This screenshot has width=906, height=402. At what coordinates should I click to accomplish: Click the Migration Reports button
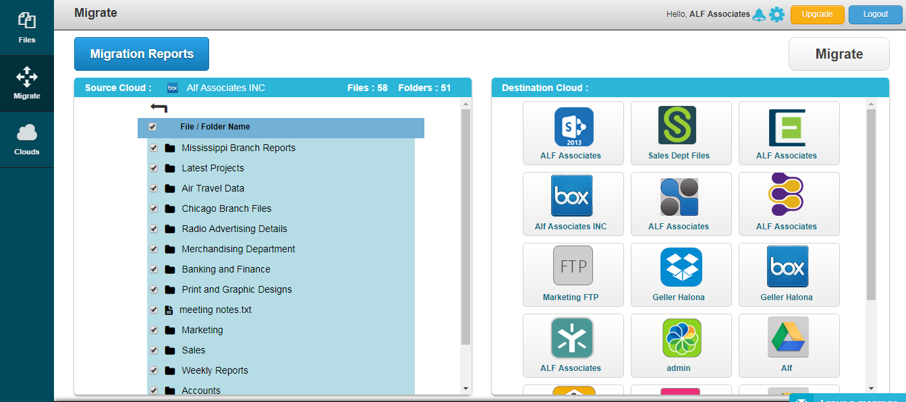142,54
